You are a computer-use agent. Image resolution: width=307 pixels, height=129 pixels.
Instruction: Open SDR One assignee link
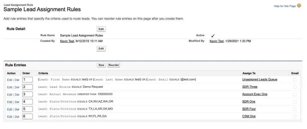(x=249, y=102)
